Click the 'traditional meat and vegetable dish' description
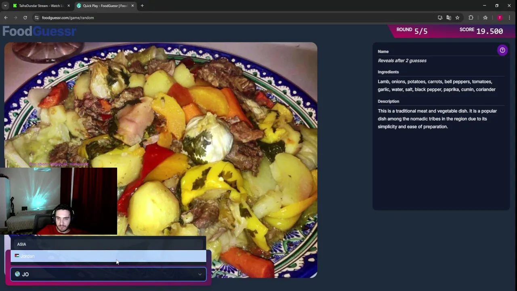 (437, 119)
